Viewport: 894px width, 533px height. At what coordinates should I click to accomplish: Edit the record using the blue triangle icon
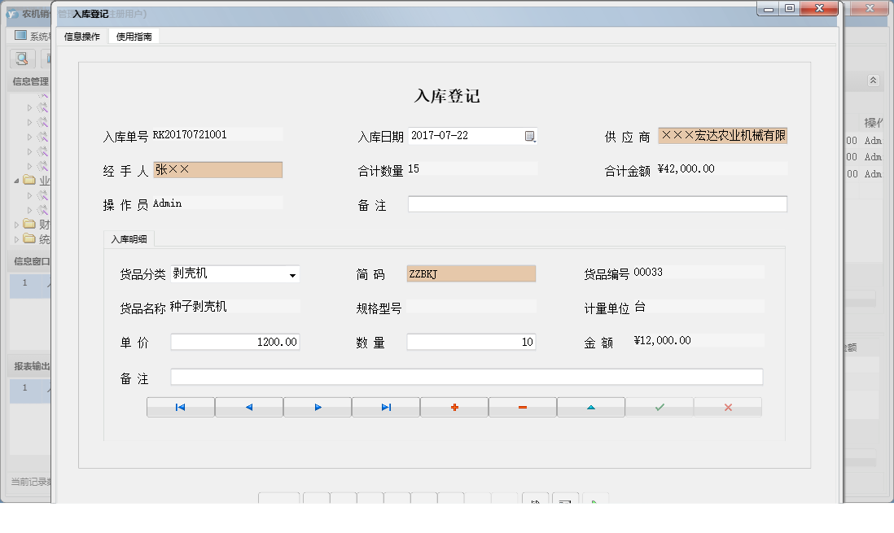591,407
